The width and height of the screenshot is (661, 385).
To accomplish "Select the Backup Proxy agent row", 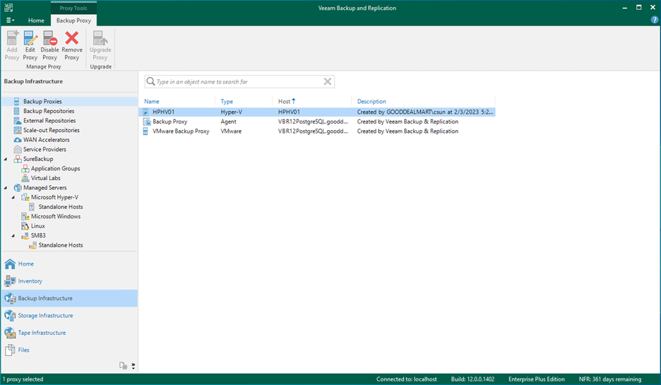I will coord(317,122).
